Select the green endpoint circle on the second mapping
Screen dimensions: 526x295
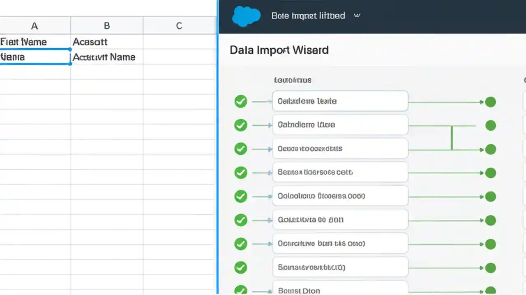(x=491, y=125)
